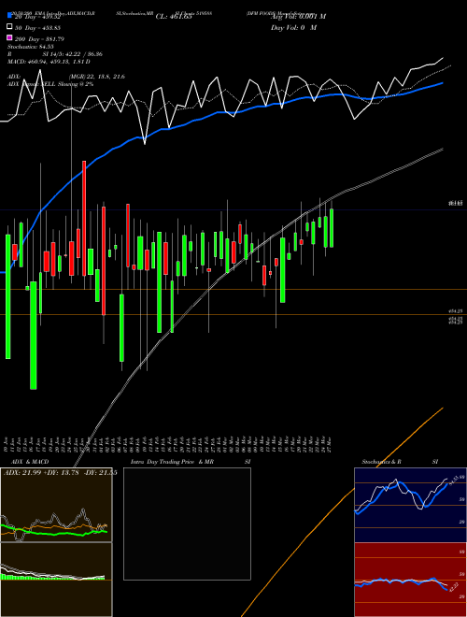Click the 42.22 value in RSI mini chart
Image resolution: width=467 pixels, height=617 pixels.
click(x=453, y=587)
